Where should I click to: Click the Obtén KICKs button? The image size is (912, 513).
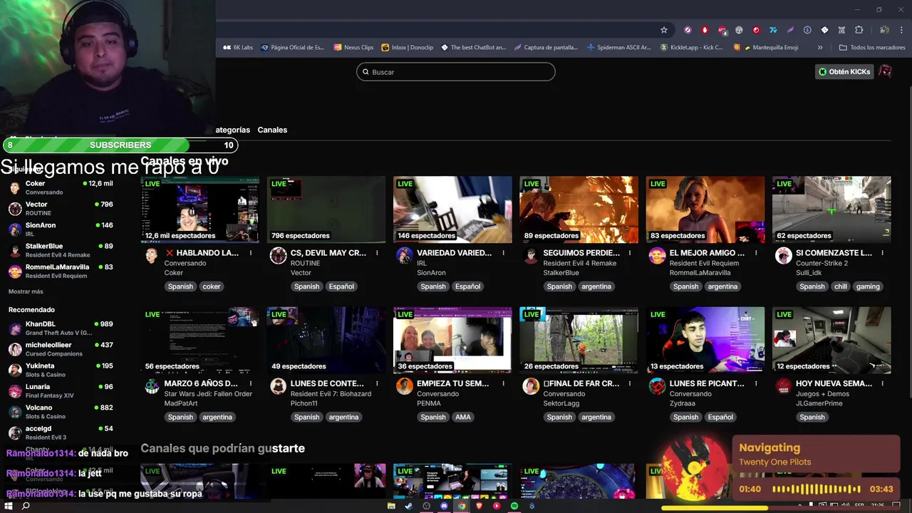(844, 71)
